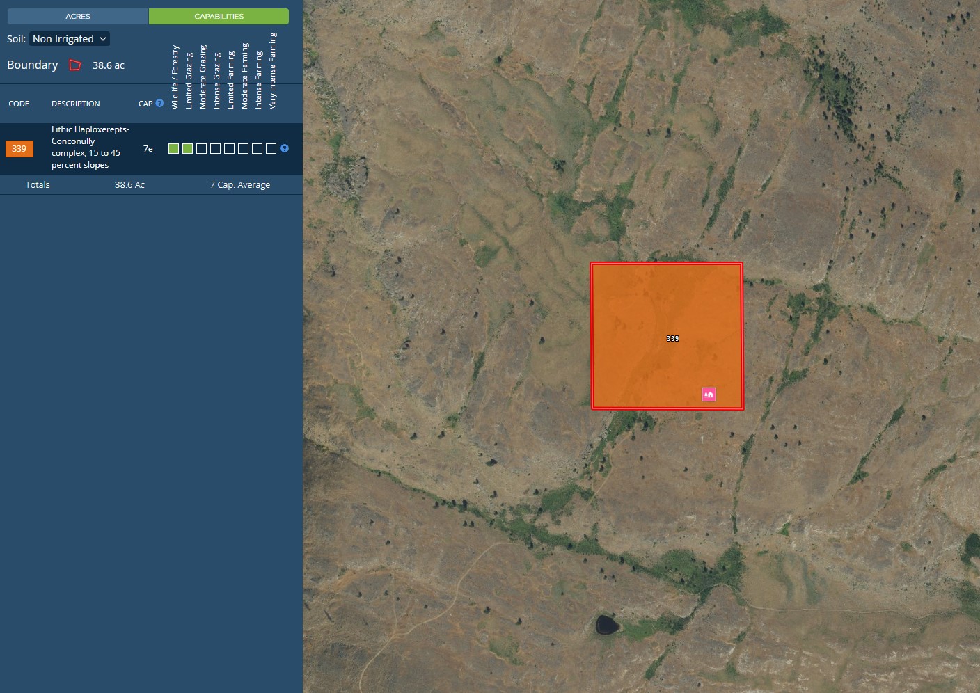
Task: Switch to the ACRES tab
Action: pos(77,16)
